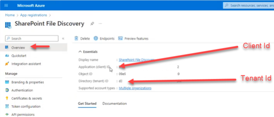Image resolution: width=274 pixels, height=117 pixels.
Task: Click the Overview grid icon
Action: pyautogui.click(x=7, y=47)
